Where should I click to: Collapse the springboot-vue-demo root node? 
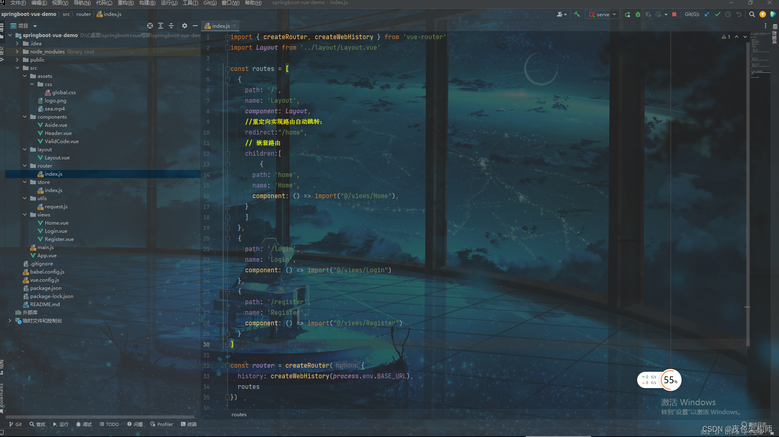(x=10, y=35)
